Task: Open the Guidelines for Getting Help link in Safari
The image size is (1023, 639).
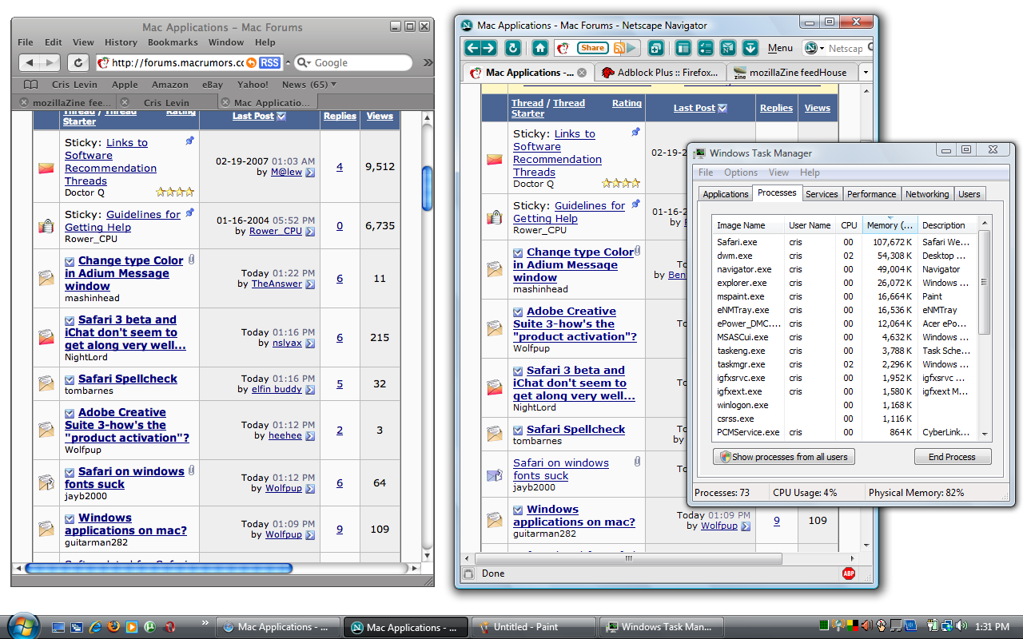Action: point(122,221)
